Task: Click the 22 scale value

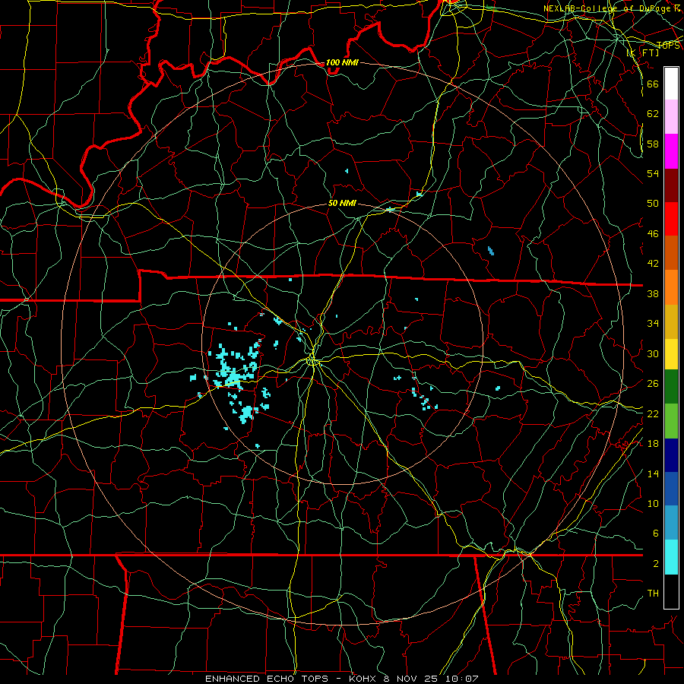Action: pyautogui.click(x=653, y=413)
